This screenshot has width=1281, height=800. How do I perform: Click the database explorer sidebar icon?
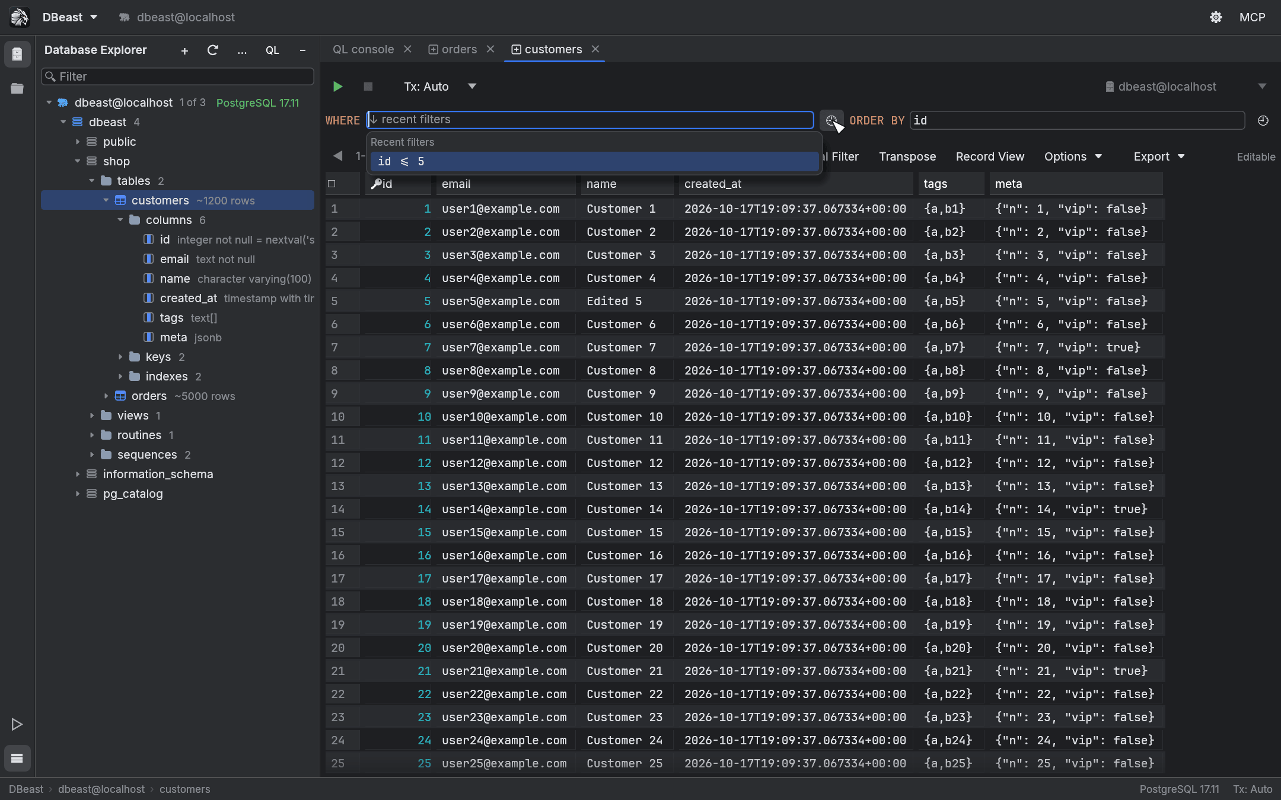click(x=17, y=55)
